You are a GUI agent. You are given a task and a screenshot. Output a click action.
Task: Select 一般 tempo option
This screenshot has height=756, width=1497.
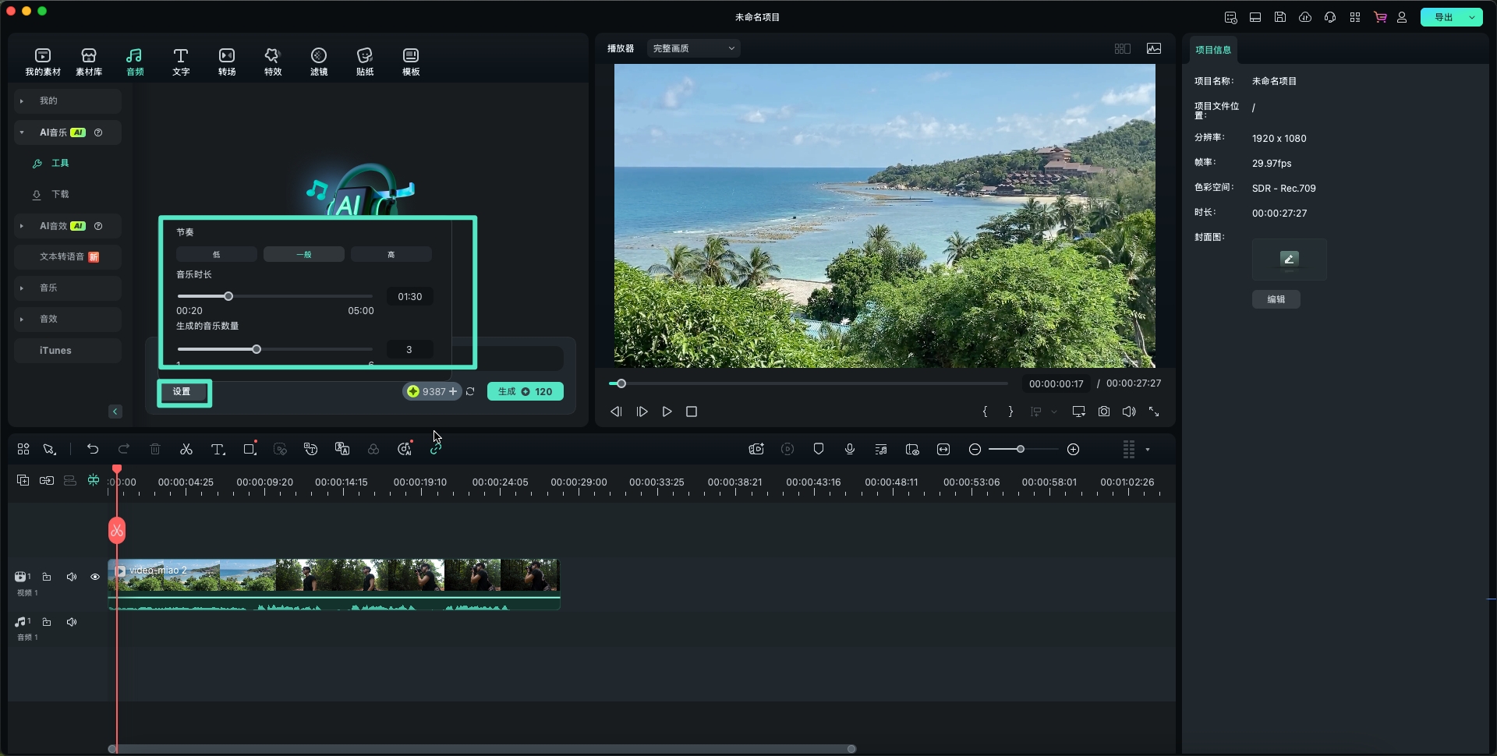pos(304,254)
